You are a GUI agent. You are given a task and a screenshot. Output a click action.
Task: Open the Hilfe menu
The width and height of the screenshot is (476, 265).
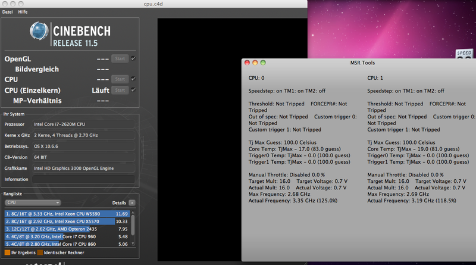coord(23,12)
